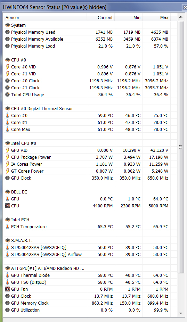Click the Sensor column header

point(45,17)
